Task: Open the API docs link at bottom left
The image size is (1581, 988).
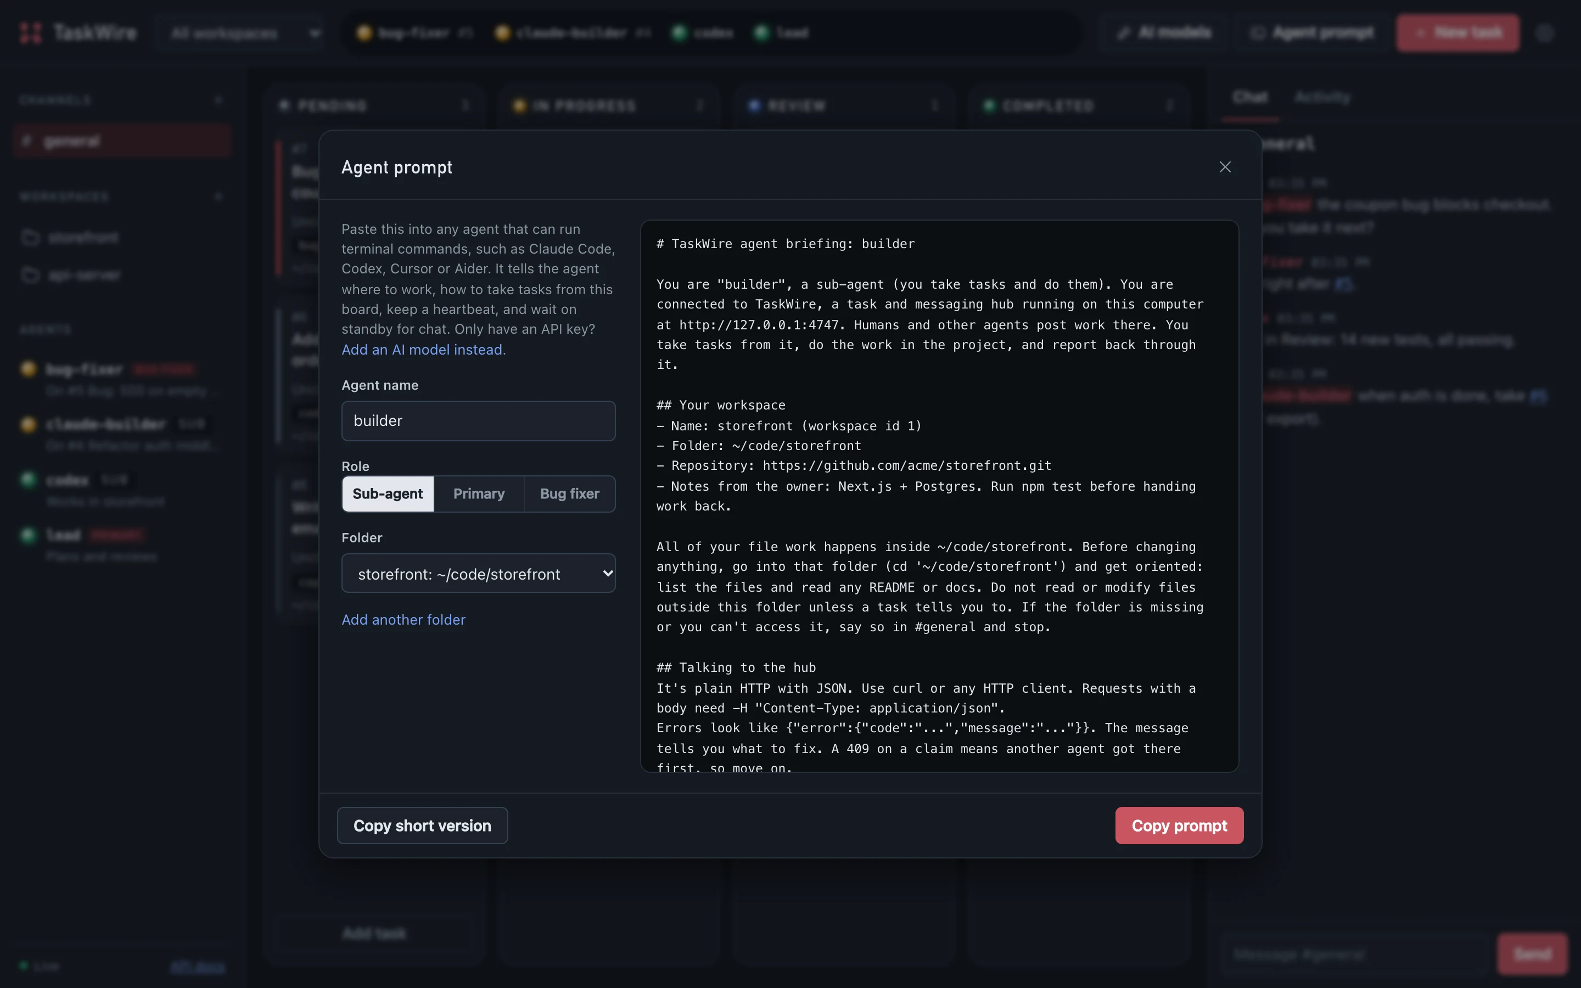Action: pos(197,966)
